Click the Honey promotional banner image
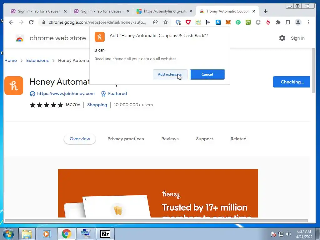This screenshot has height=240, width=320. tap(158, 193)
